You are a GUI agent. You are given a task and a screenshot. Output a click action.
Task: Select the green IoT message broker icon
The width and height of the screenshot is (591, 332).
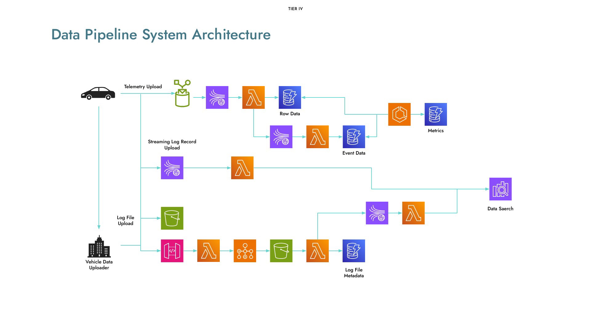click(182, 93)
